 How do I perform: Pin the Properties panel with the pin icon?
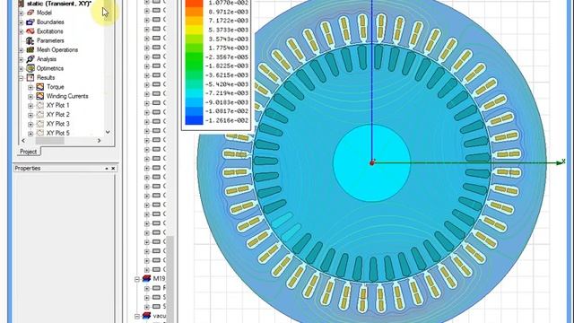(x=107, y=169)
